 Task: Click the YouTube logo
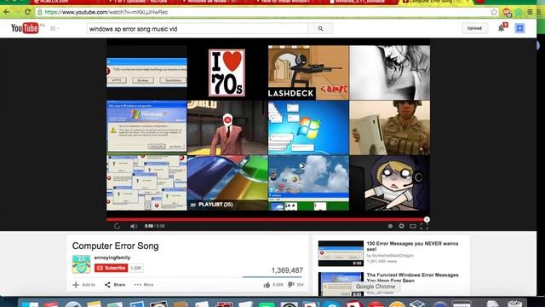[x=25, y=28]
